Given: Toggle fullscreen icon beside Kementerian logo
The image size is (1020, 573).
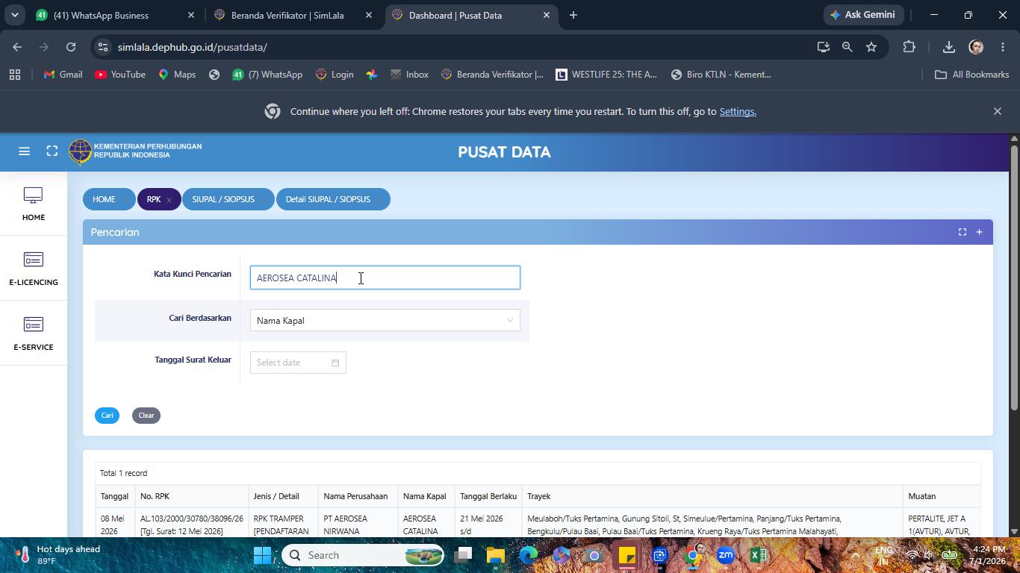Looking at the screenshot, I should coord(52,151).
